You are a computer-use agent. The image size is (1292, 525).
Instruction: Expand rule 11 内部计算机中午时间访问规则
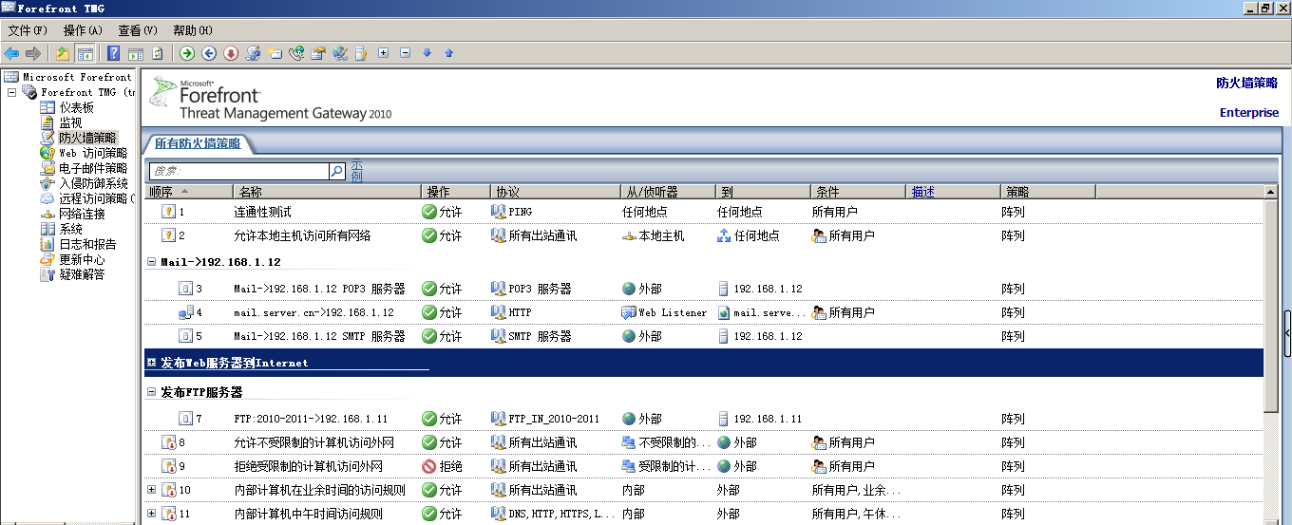tap(151, 514)
